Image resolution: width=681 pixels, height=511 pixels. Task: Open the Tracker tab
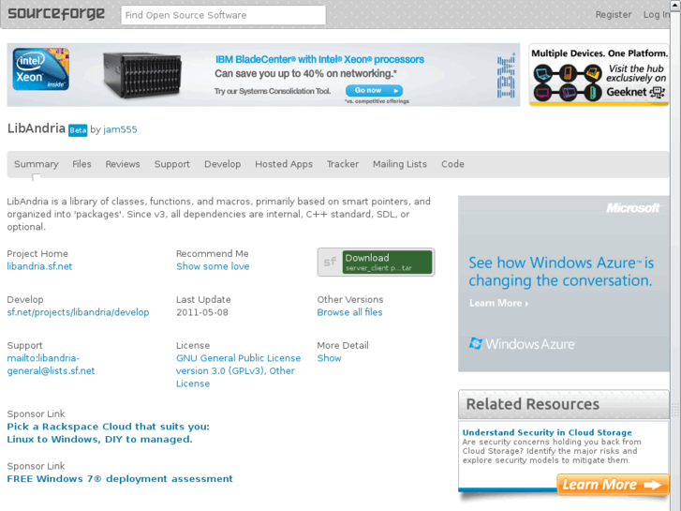coord(343,164)
